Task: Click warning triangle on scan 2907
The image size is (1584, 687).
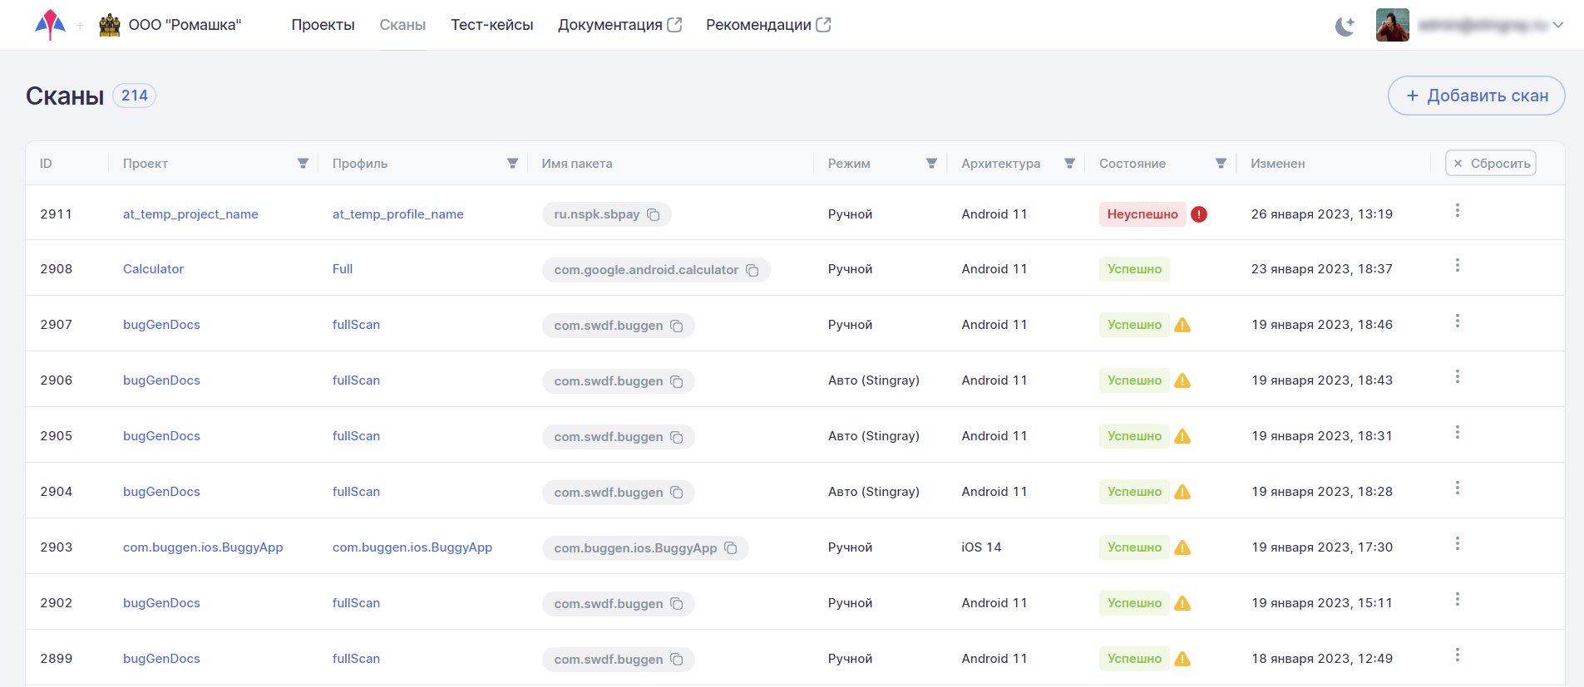Action: pyautogui.click(x=1182, y=325)
